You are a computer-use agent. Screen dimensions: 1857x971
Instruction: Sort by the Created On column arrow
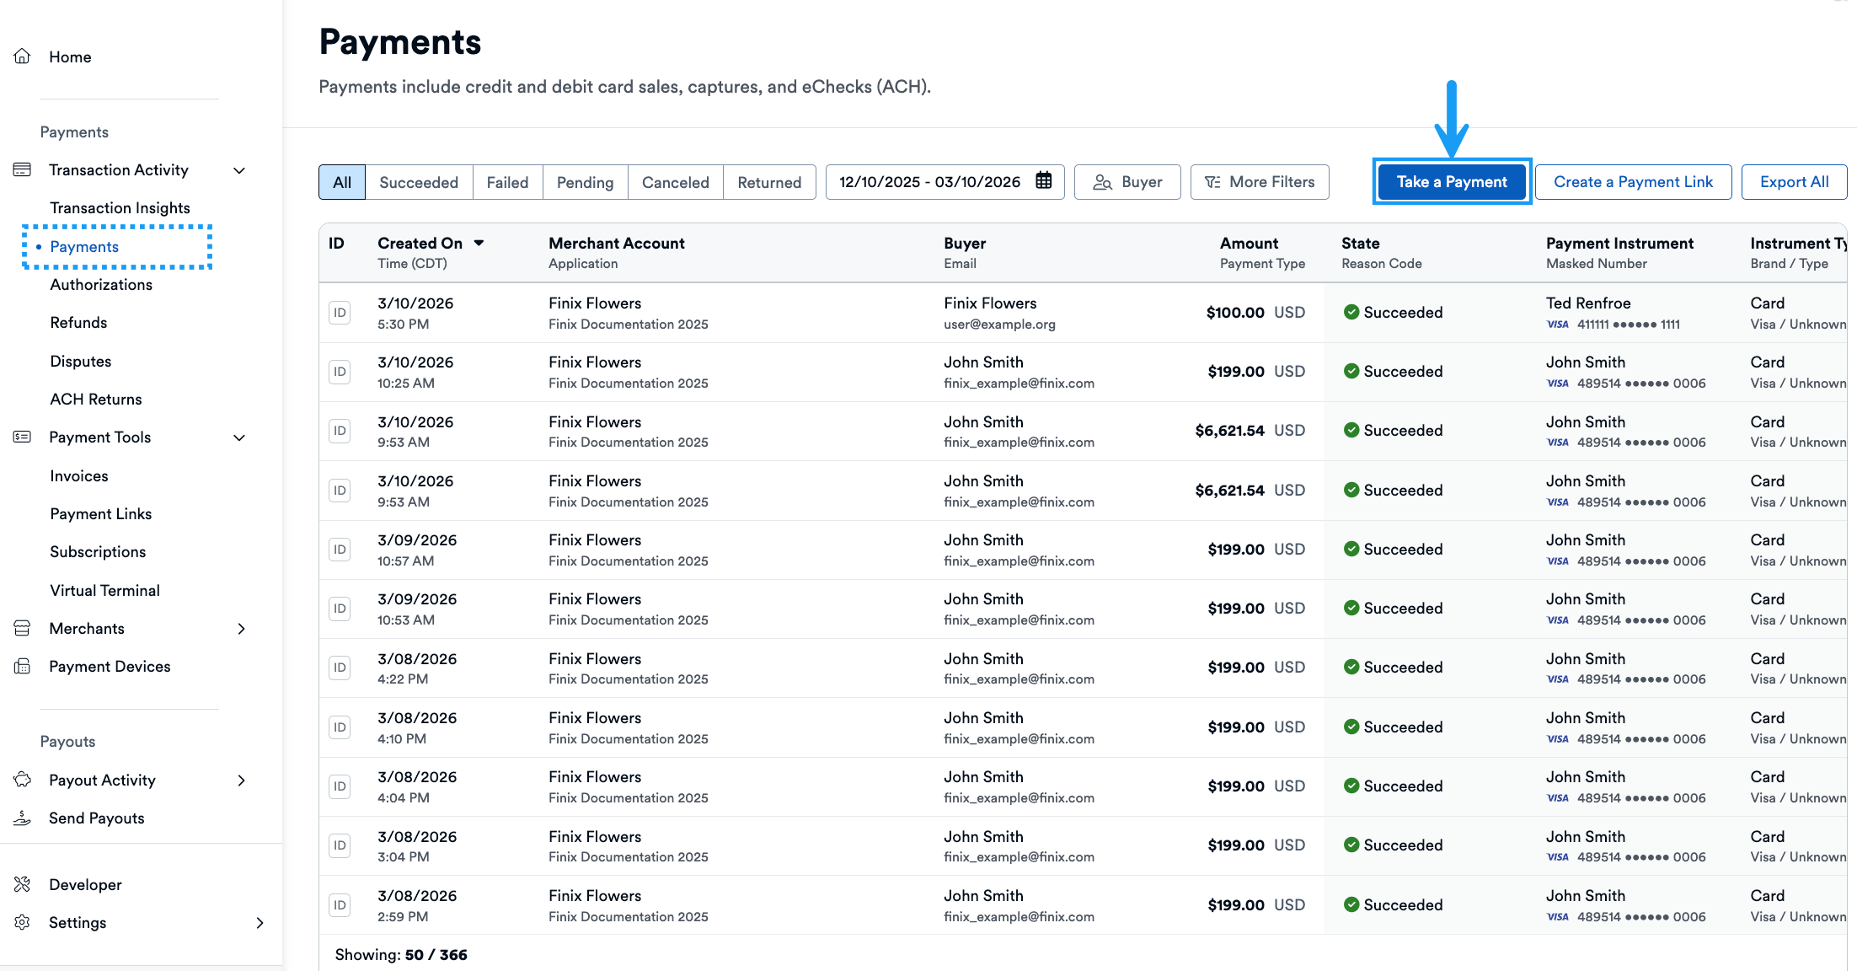[480, 243]
